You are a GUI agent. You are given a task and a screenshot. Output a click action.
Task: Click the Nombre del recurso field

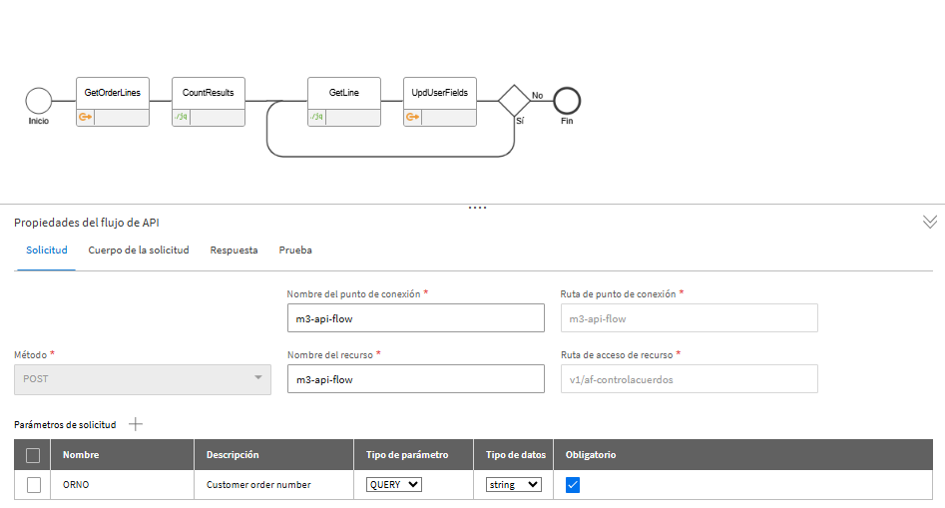pyautogui.click(x=416, y=379)
